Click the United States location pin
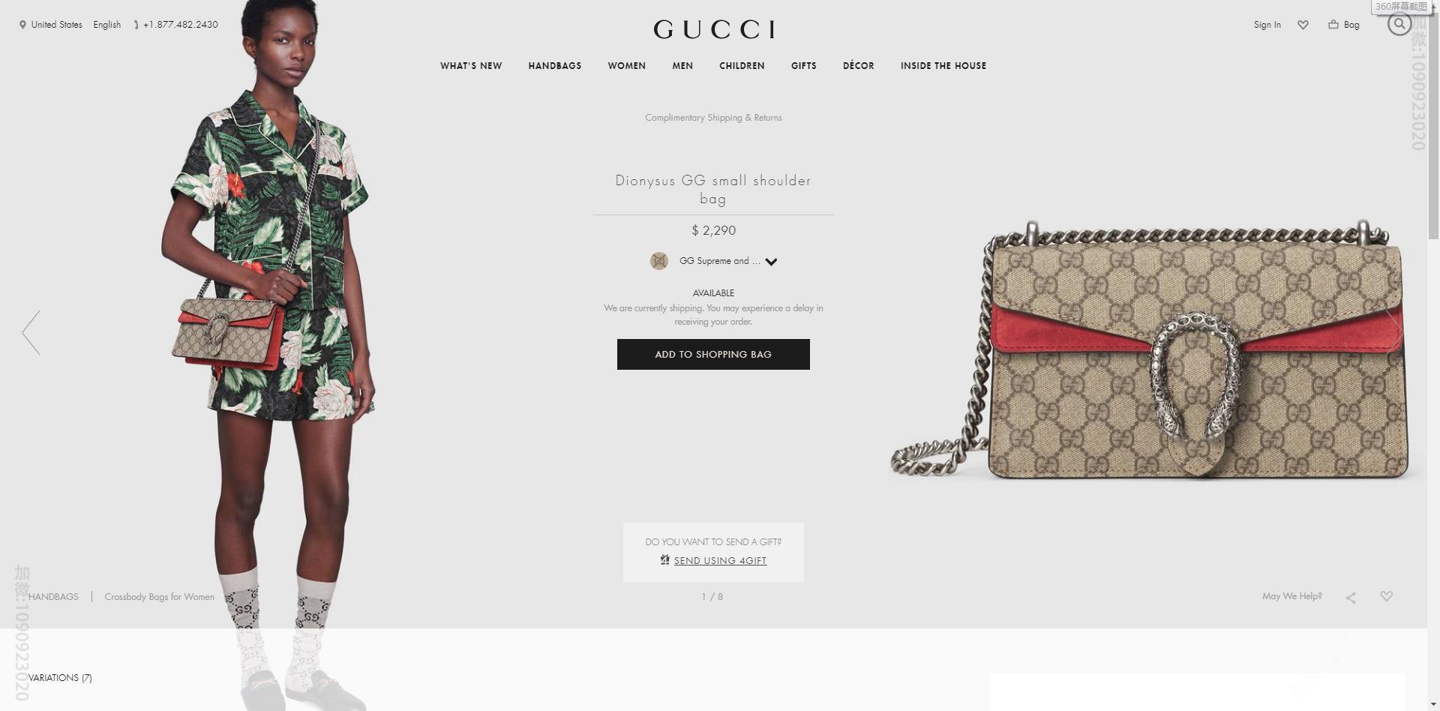This screenshot has height=711, width=1440. tap(22, 25)
